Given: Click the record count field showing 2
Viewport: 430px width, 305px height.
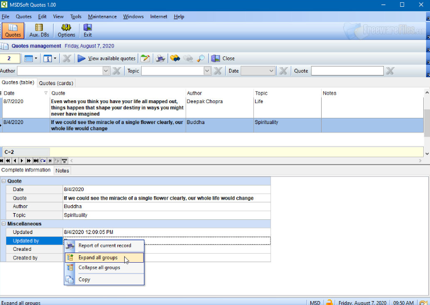Looking at the screenshot, I should click(x=10, y=59).
